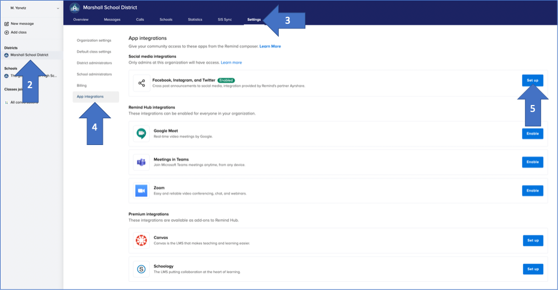Screen dimensions: 558x290
Task: Open the Billing settings section
Action: click(82, 85)
